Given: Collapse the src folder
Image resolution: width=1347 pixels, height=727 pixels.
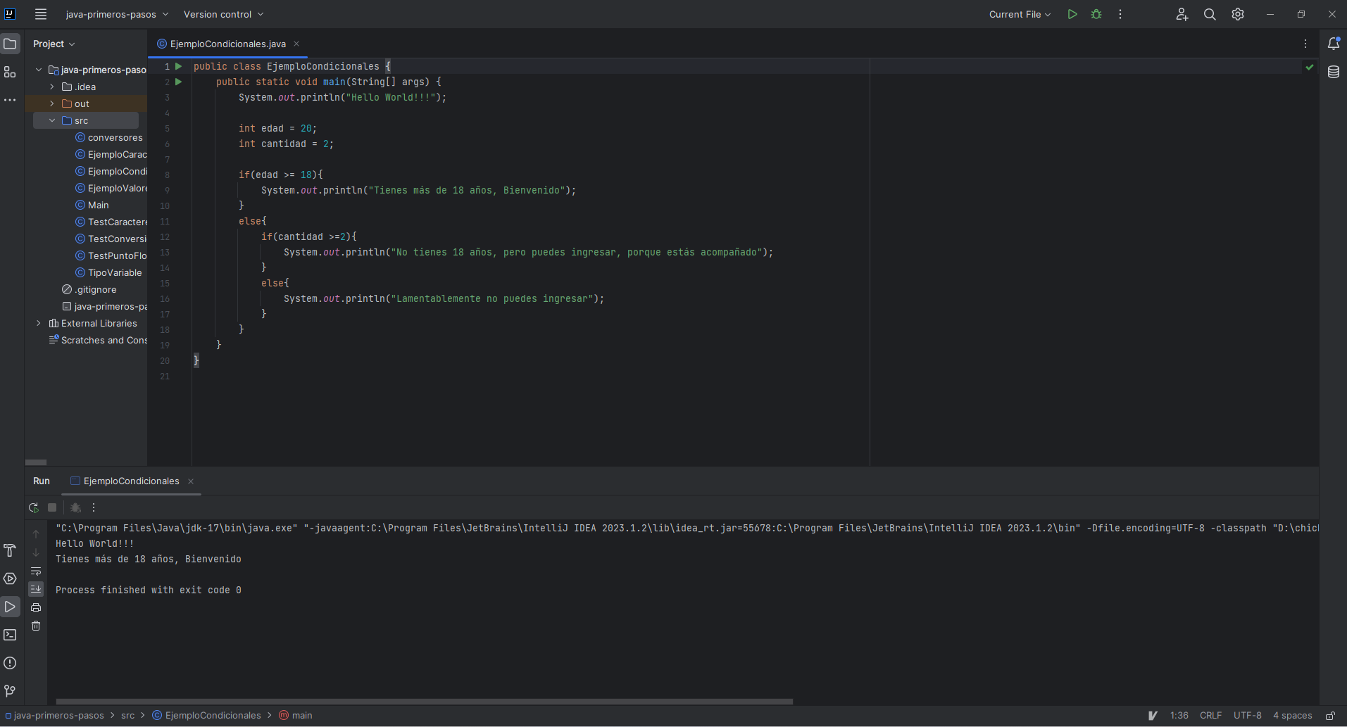Looking at the screenshot, I should click(52, 120).
